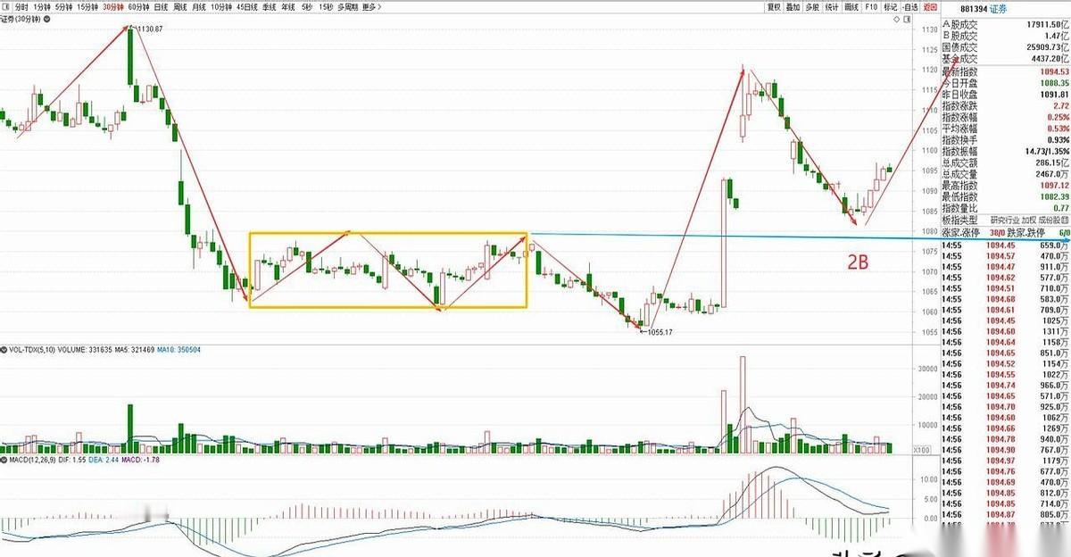The height and width of the screenshot is (557, 1071).
Task: Click the A股成交 value 17911.50亿
Action: (x=1048, y=24)
